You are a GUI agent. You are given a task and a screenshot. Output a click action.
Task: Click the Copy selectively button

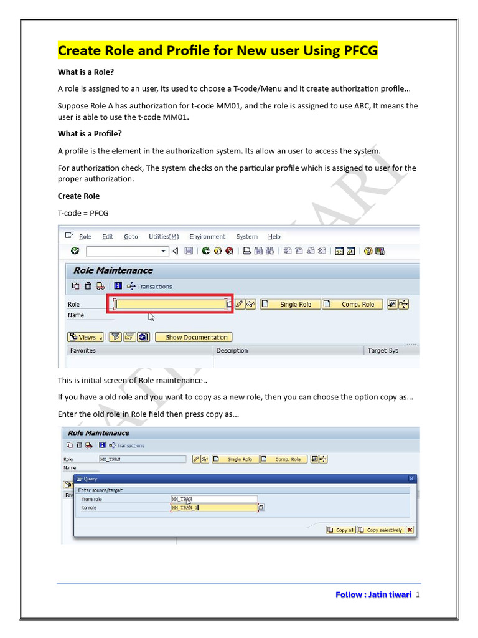tap(380, 530)
